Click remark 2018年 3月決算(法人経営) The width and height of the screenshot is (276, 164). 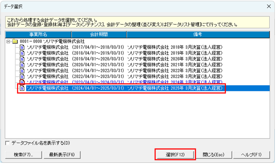point(197,47)
